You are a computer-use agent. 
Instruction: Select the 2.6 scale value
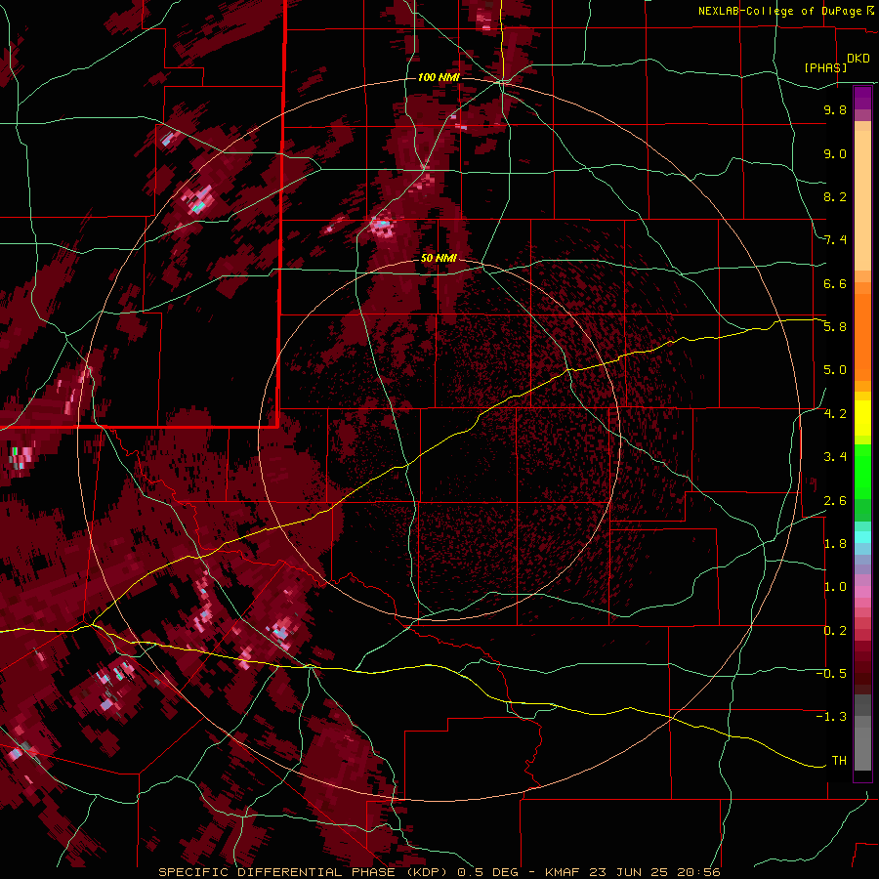pyautogui.click(x=835, y=501)
